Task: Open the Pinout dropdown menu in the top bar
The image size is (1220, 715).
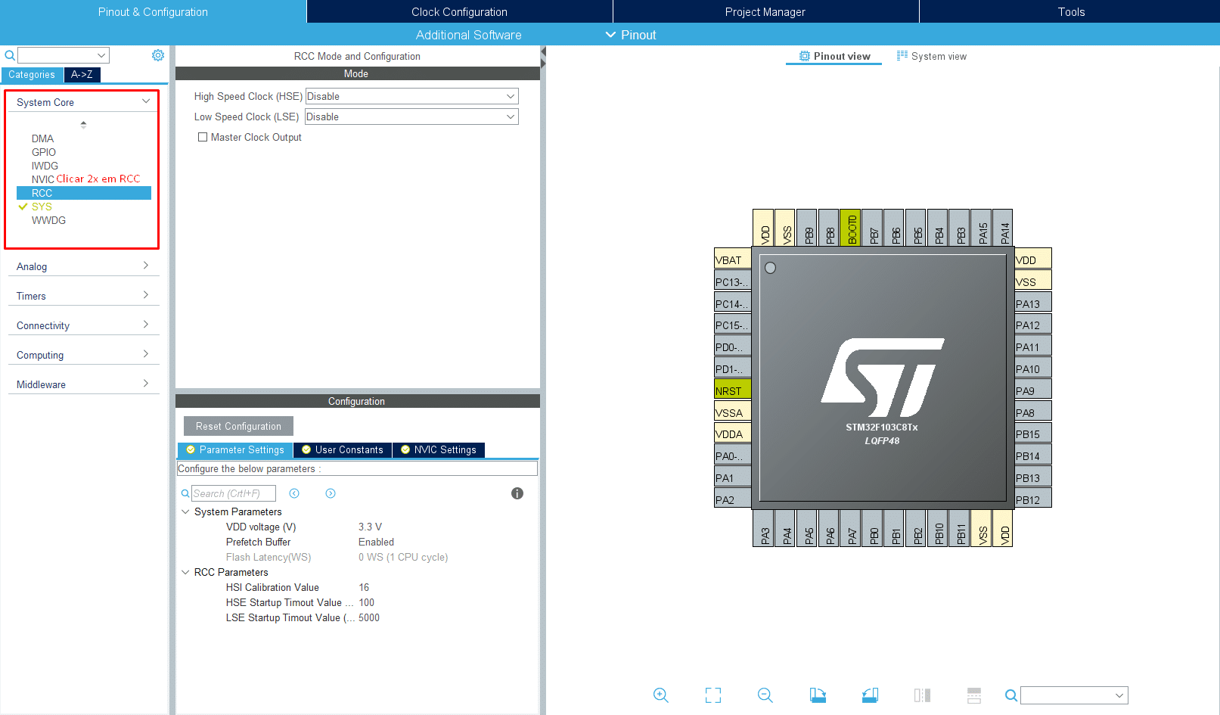Action: pos(631,35)
